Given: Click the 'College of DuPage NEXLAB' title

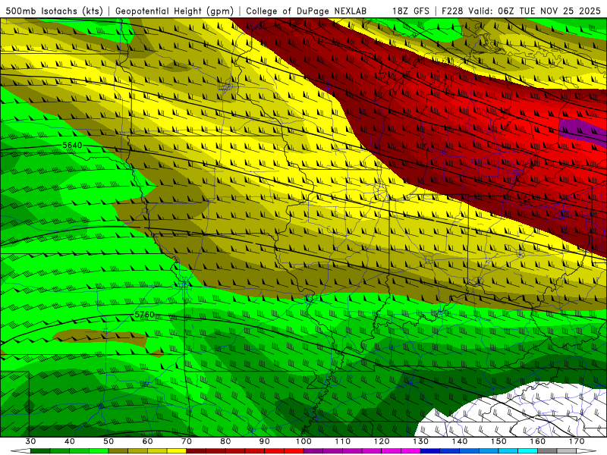Looking at the screenshot, I should [307, 11].
